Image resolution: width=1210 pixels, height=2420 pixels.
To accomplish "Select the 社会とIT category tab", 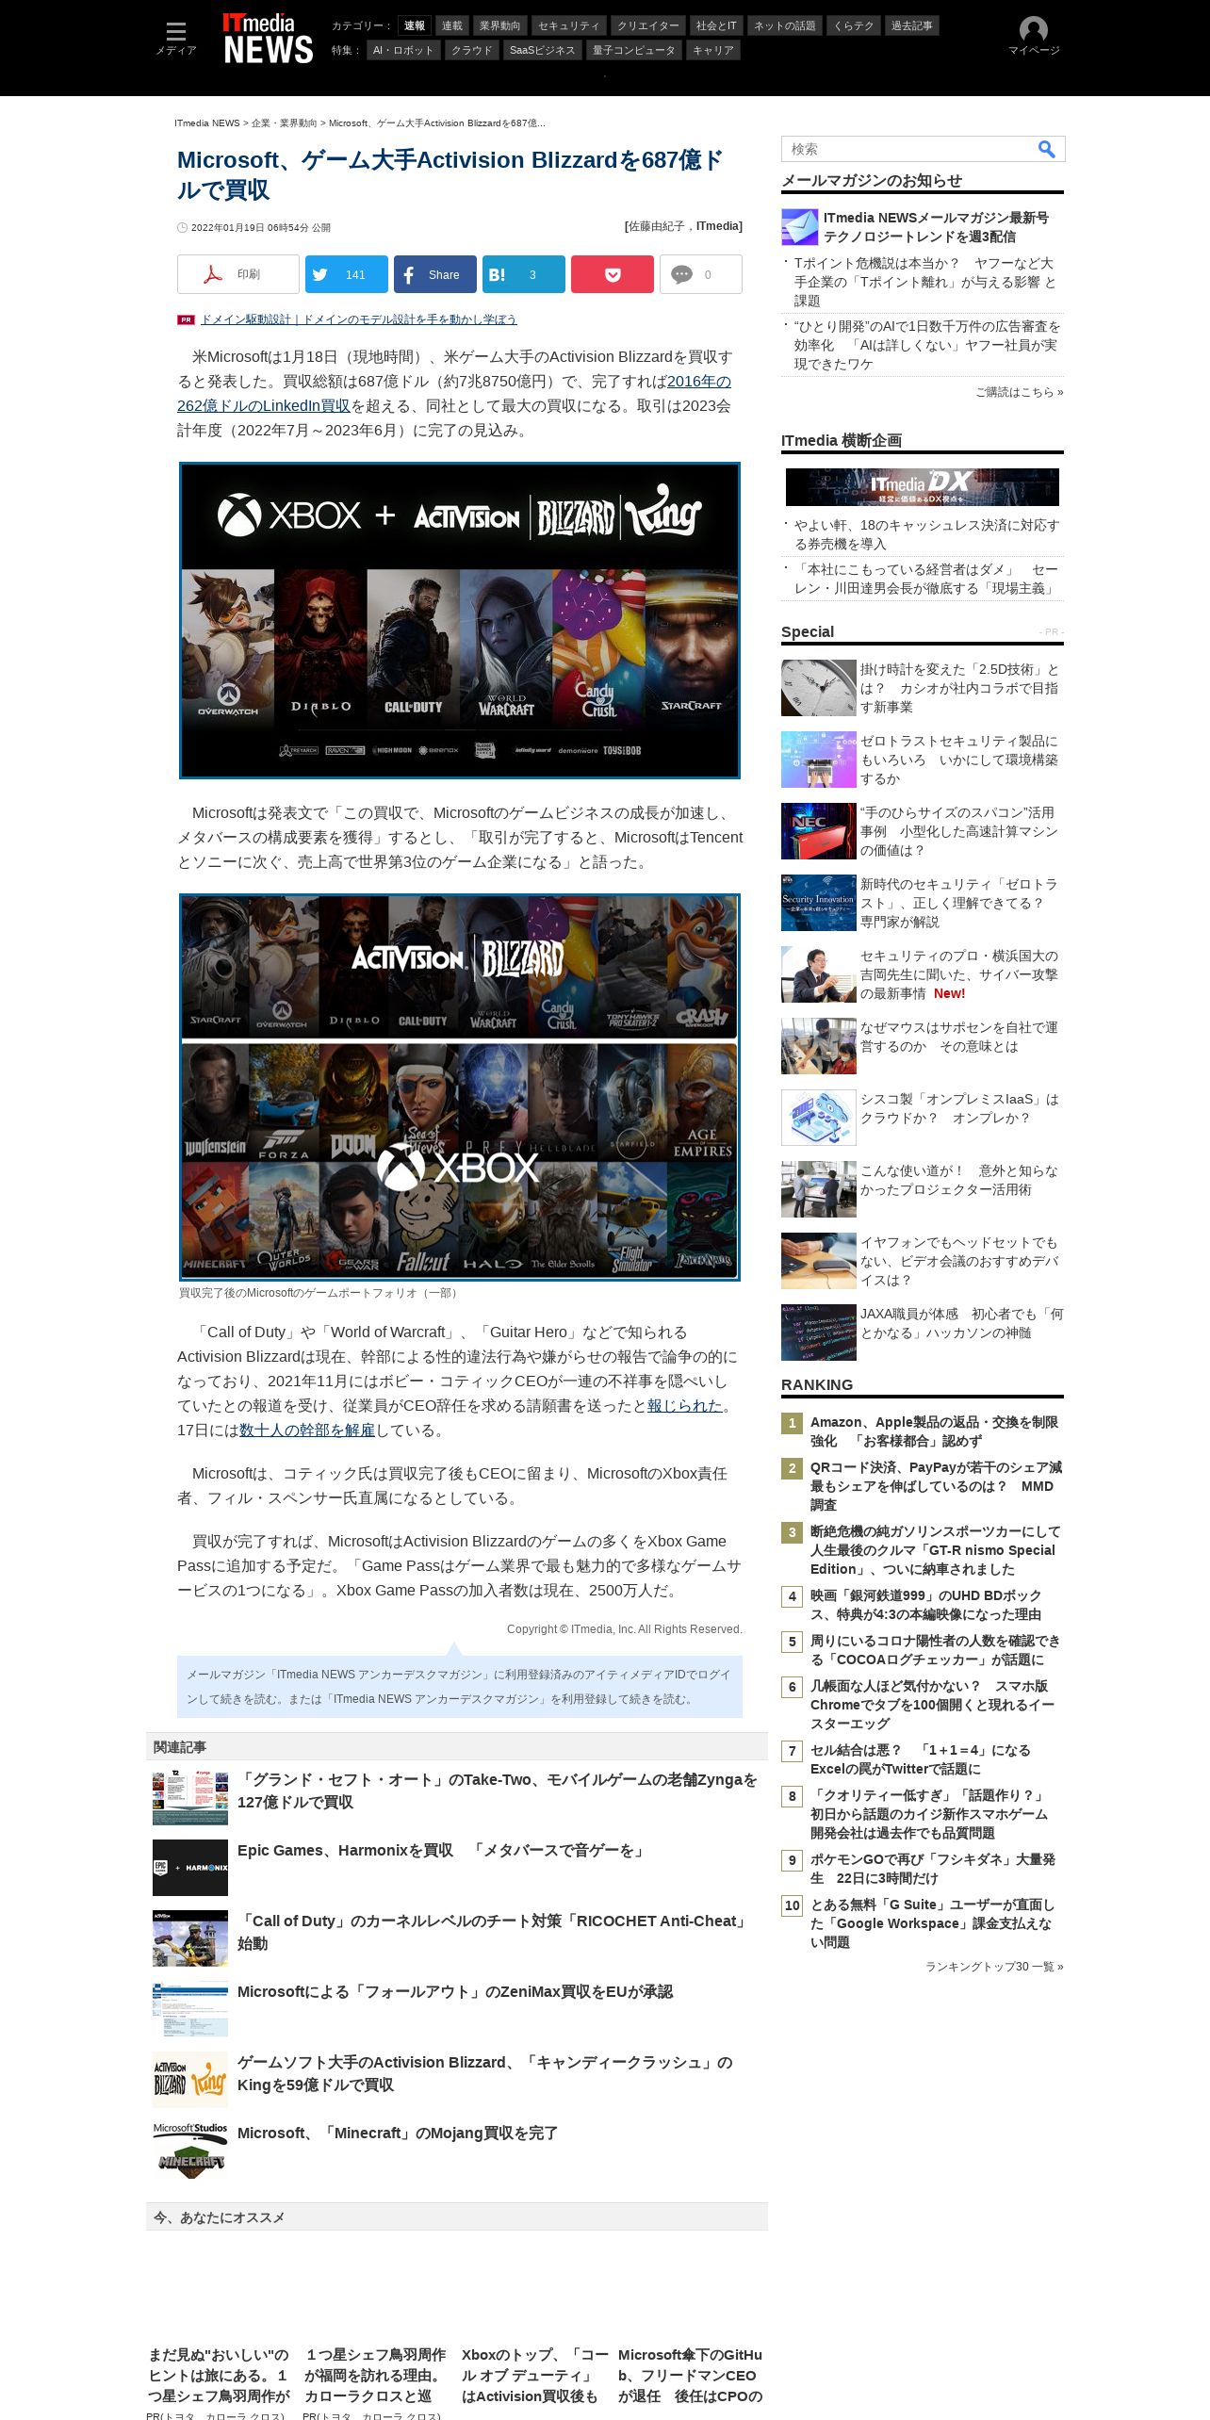I will click(x=716, y=25).
